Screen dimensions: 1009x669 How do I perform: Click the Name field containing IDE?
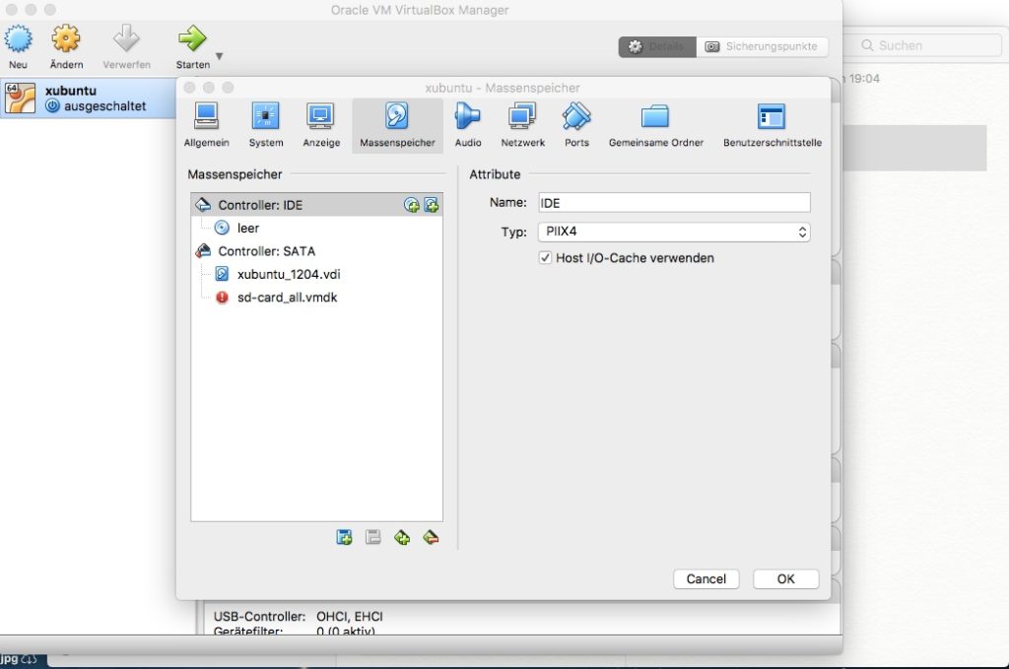[674, 203]
